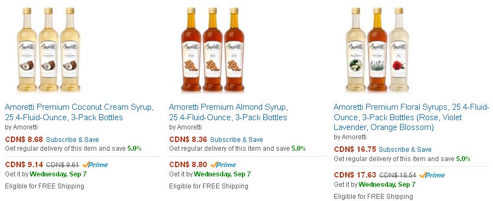The image size is (493, 201).
Task: Click Subscribe & Save for Floral Syrups
Action: tap(405, 150)
